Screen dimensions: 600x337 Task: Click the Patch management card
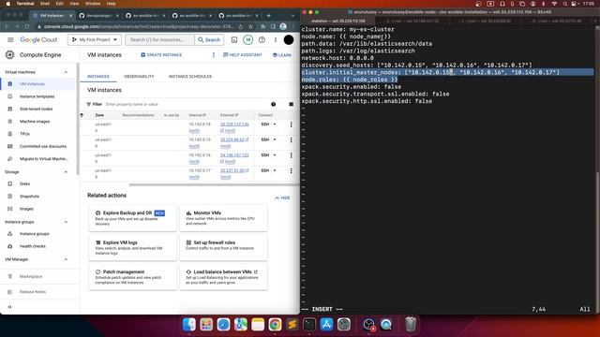coord(132,277)
